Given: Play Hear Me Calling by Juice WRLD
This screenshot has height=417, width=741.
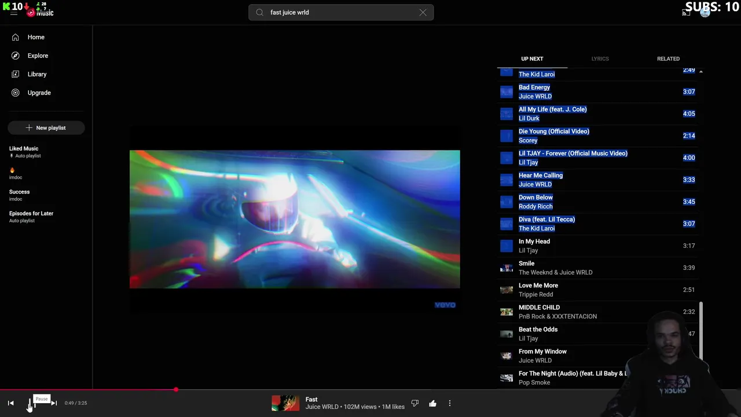Looking at the screenshot, I should pos(598,180).
